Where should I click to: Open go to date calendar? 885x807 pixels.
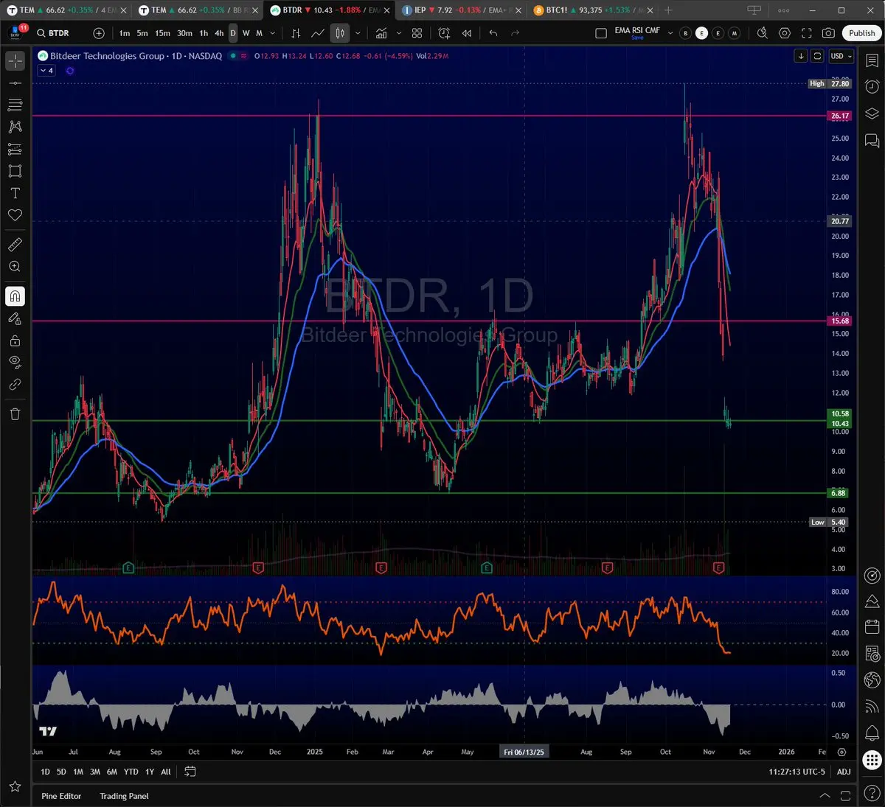click(x=190, y=772)
